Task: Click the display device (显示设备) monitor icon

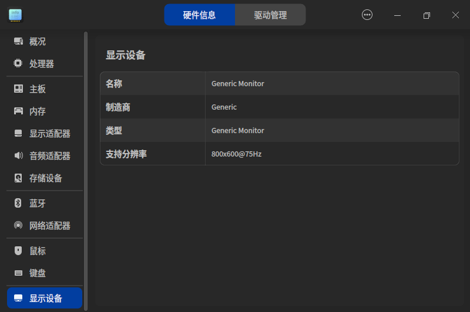Action: click(x=18, y=298)
